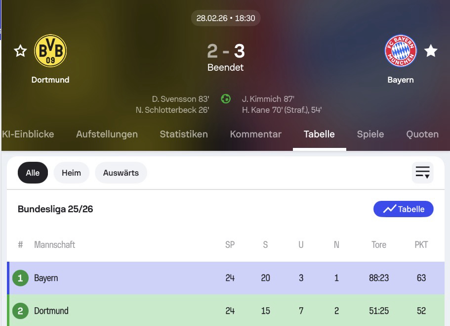This screenshot has width=450, height=326.
Task: Click rank 2 badge for Dortmund
Action: tap(20, 311)
